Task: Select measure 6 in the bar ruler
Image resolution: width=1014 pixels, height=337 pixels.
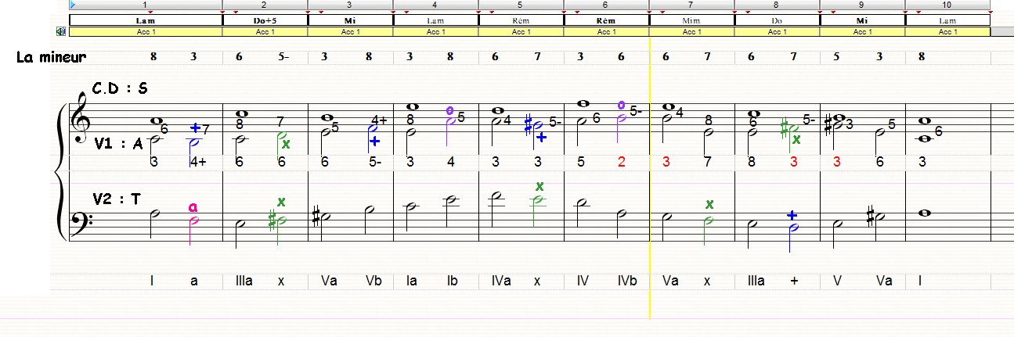Action: coord(606,5)
